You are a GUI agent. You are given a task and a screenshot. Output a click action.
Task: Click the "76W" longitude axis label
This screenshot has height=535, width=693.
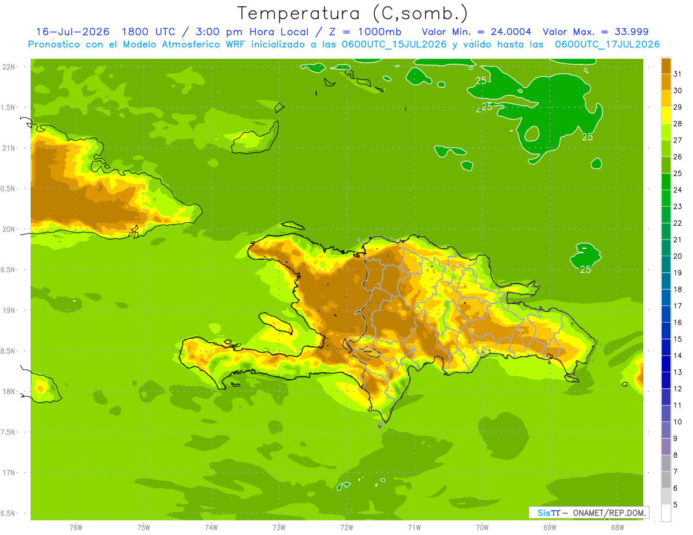[x=76, y=527]
